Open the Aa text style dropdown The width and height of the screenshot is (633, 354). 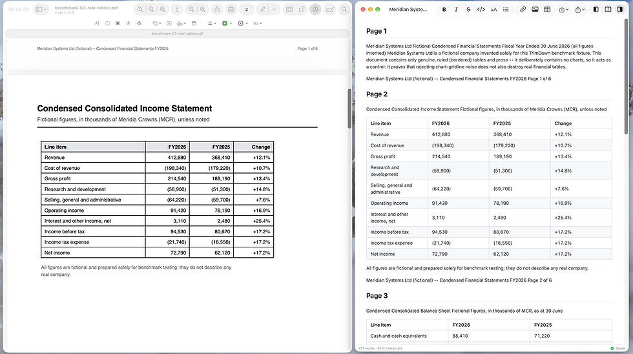[x=258, y=23]
